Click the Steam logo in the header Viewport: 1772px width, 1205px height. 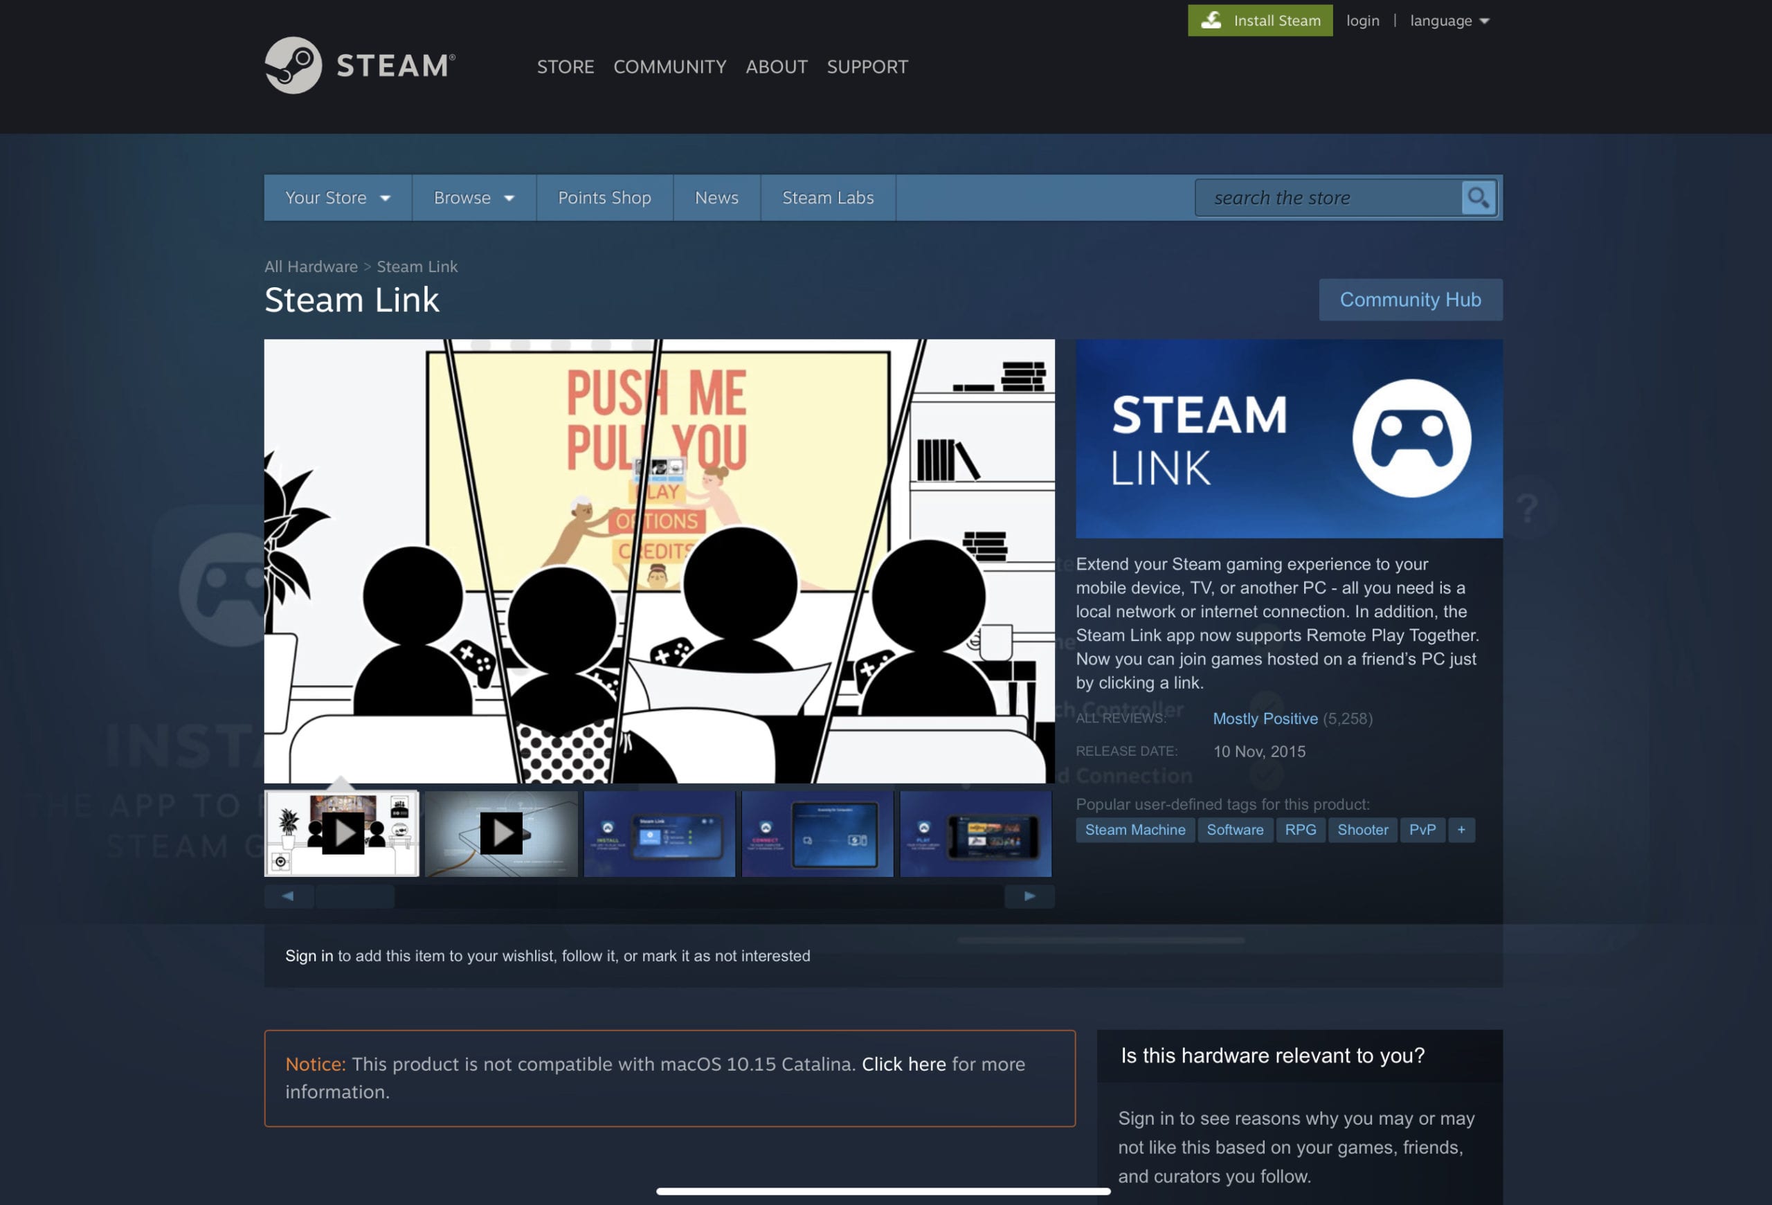coord(360,66)
